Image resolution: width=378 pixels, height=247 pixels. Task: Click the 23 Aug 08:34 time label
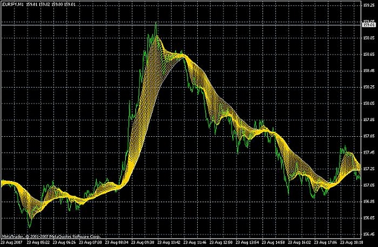click(x=117, y=242)
